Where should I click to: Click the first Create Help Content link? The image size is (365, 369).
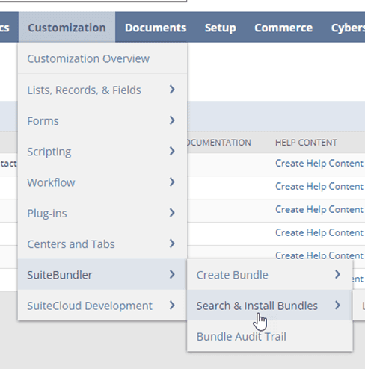(x=319, y=164)
